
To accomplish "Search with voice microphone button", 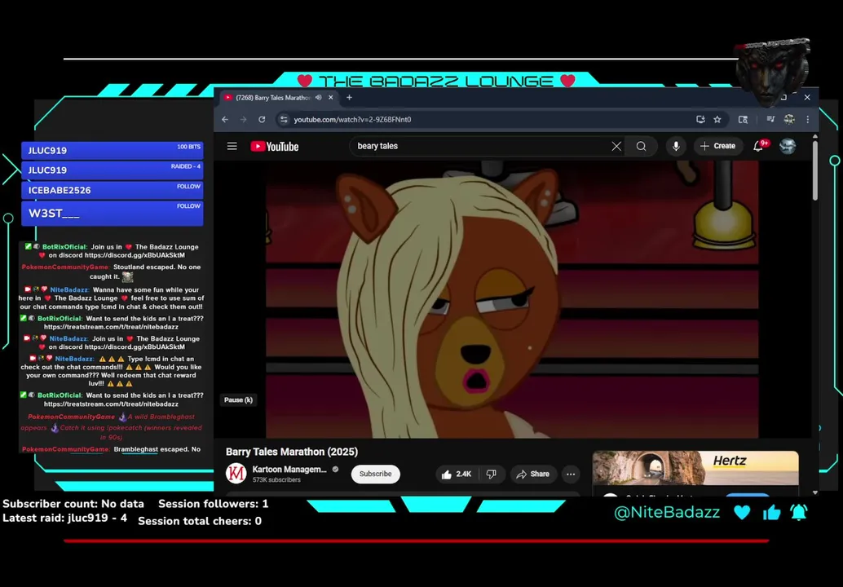I will (676, 146).
